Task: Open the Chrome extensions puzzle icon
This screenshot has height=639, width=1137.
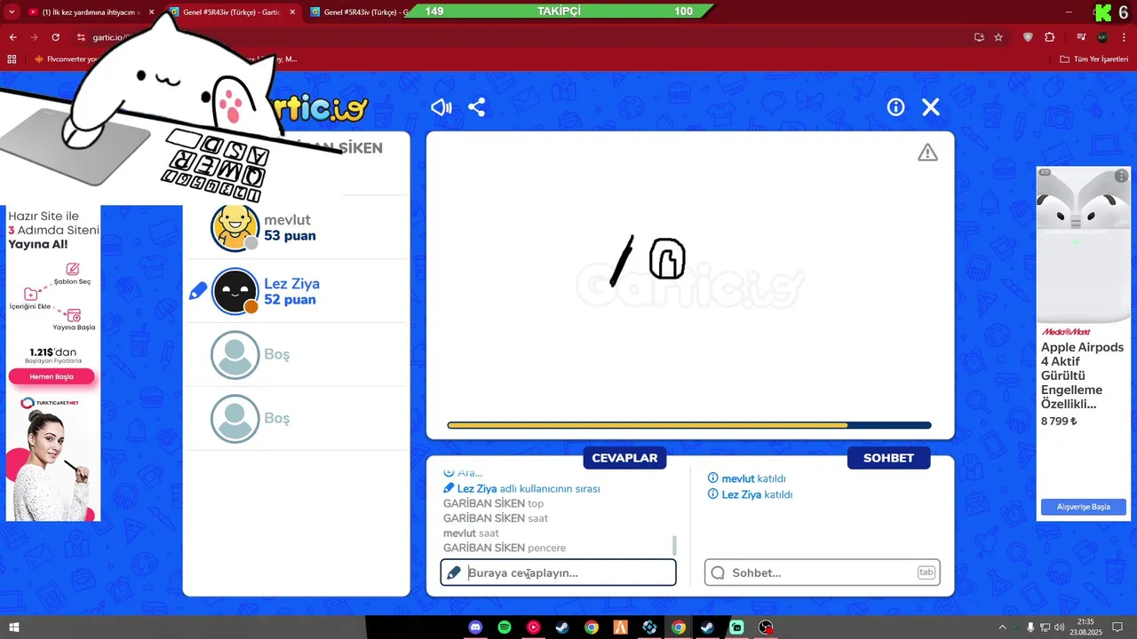Action: [1050, 37]
